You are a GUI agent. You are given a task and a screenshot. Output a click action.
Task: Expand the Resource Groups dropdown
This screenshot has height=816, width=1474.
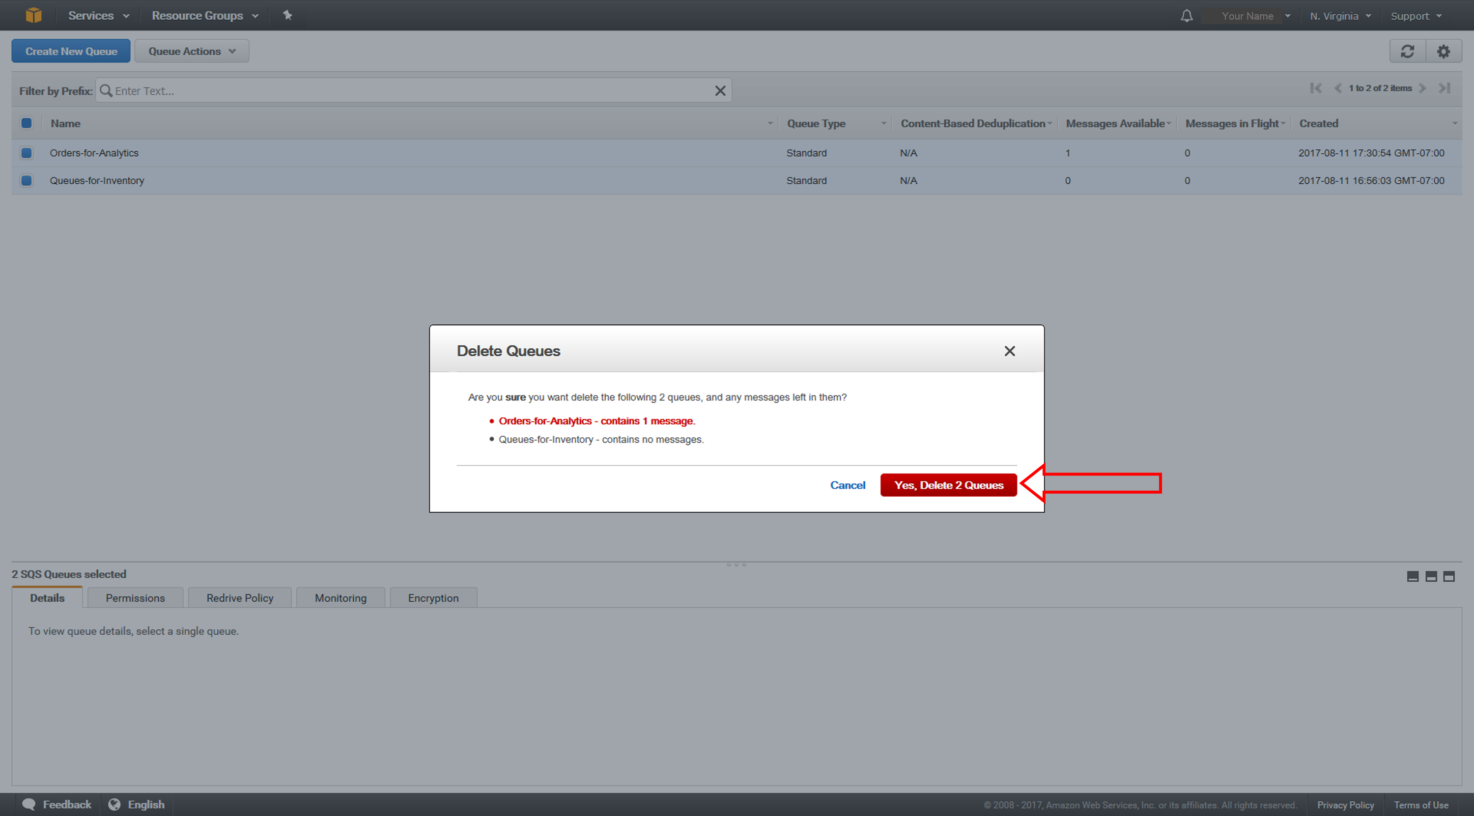[205, 15]
